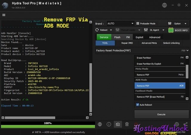Expand the Option dropdown arrow
The width and height of the screenshot is (191, 135).
[x=185, y=23]
